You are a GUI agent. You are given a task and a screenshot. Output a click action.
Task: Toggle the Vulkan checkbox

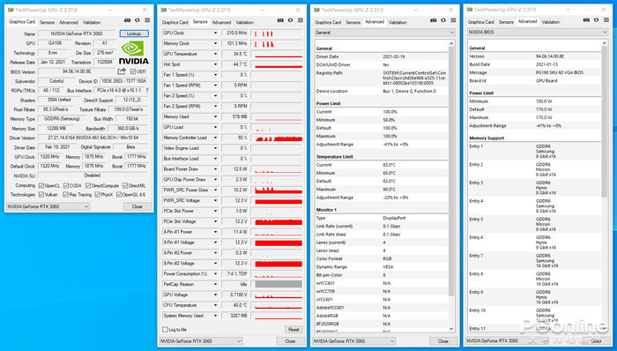pos(41,194)
